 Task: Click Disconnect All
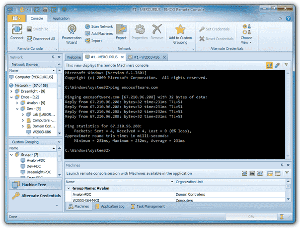point(41,39)
